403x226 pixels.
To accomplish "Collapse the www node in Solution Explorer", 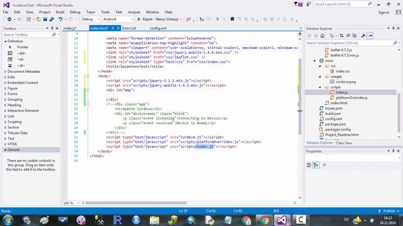I will tap(315, 61).
